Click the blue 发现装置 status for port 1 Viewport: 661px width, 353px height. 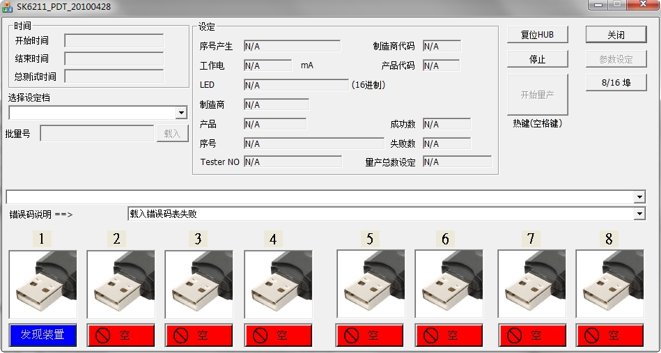coord(42,335)
